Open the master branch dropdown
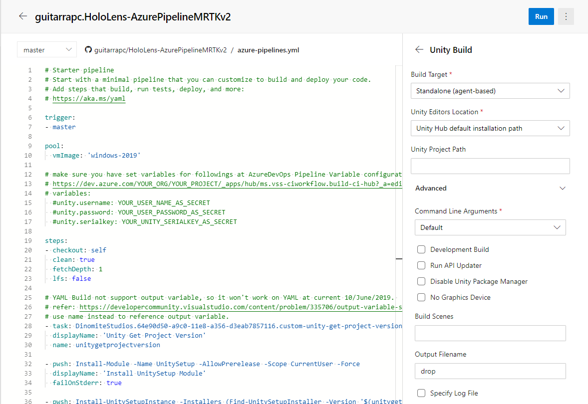 46,49
